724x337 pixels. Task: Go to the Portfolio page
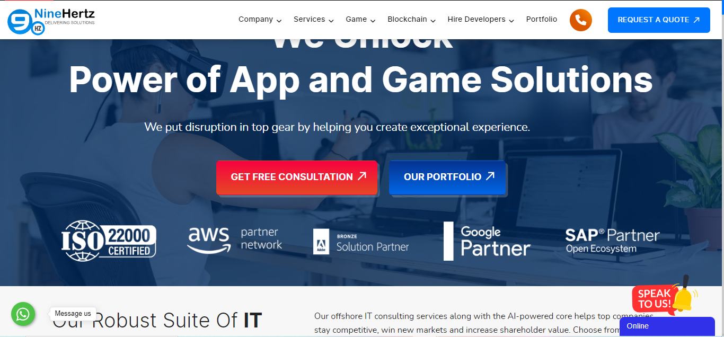[x=542, y=19]
